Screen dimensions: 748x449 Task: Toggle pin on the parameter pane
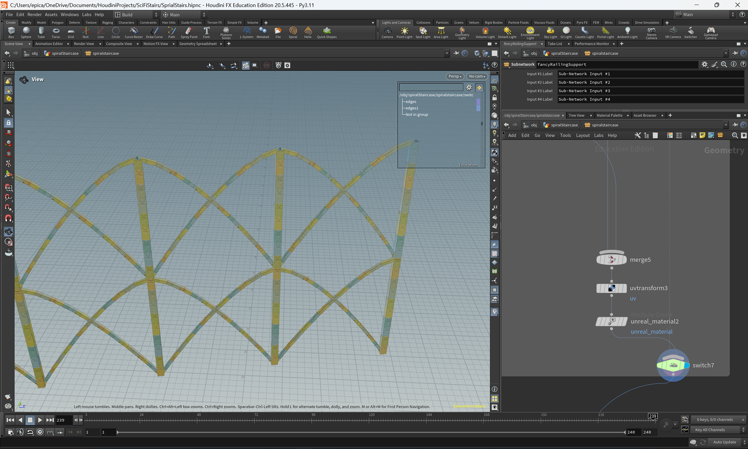[x=735, y=53]
